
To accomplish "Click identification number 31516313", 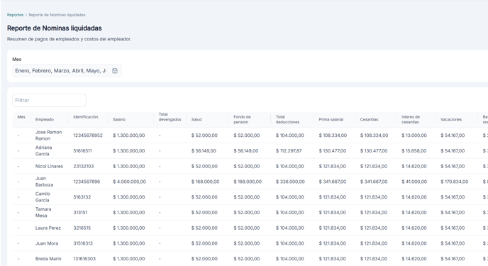I will (83, 243).
